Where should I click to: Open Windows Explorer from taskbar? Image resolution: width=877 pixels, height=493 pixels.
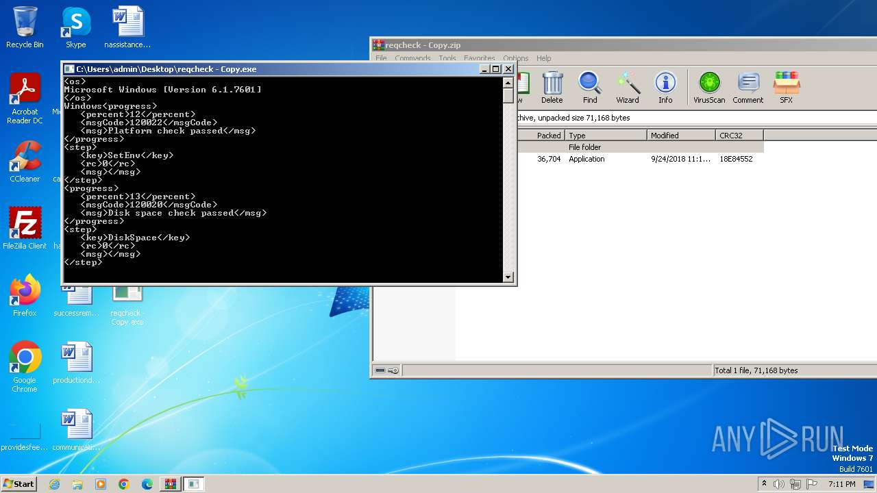click(x=77, y=484)
